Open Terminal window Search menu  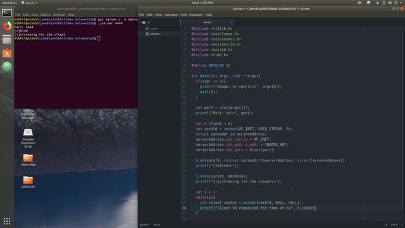(46, 15)
